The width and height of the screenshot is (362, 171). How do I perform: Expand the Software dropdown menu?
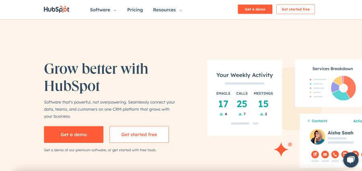coord(103,10)
